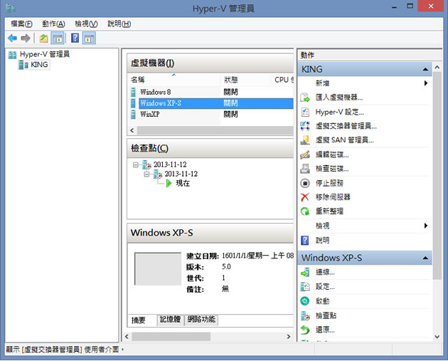Click 重新整理 refresh icon
448x361 pixels.
(x=305, y=211)
